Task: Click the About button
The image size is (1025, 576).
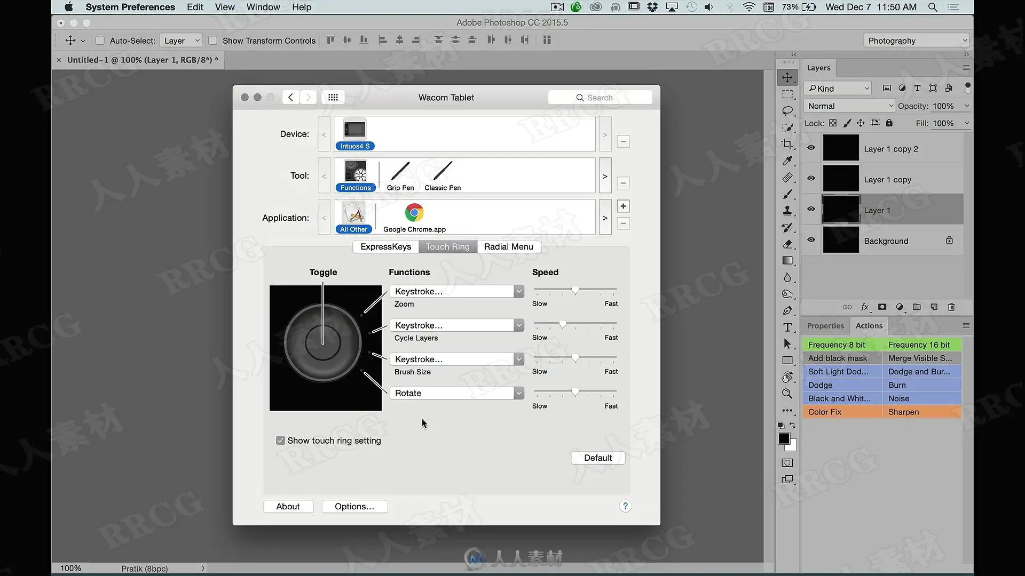Action: [288, 506]
